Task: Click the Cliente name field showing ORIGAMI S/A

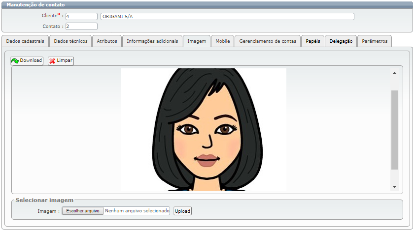Action: tap(227, 17)
